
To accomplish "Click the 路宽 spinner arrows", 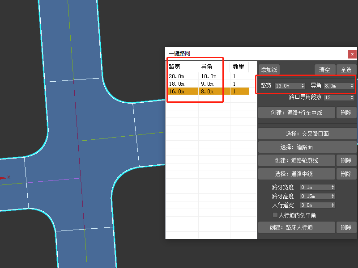I will click(303, 86).
